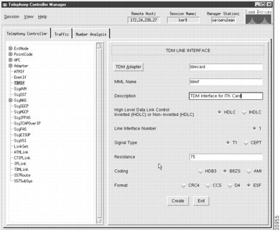Select LinkSet in the tree
The height and width of the screenshot is (230, 280).
[x=21, y=146]
